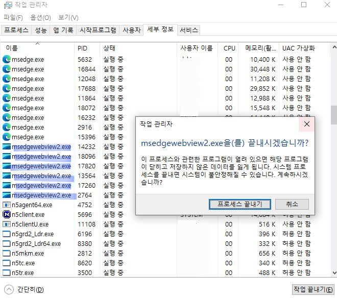Select the n5client.exe process name

(x=28, y=214)
